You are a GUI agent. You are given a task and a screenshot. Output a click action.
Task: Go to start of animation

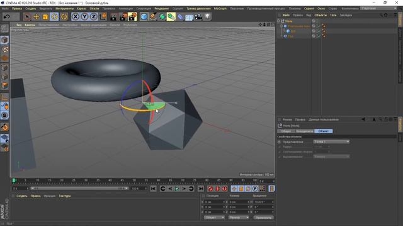153,188
